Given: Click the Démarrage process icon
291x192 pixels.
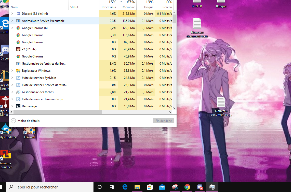Looking at the screenshot, I should tap(18, 106).
